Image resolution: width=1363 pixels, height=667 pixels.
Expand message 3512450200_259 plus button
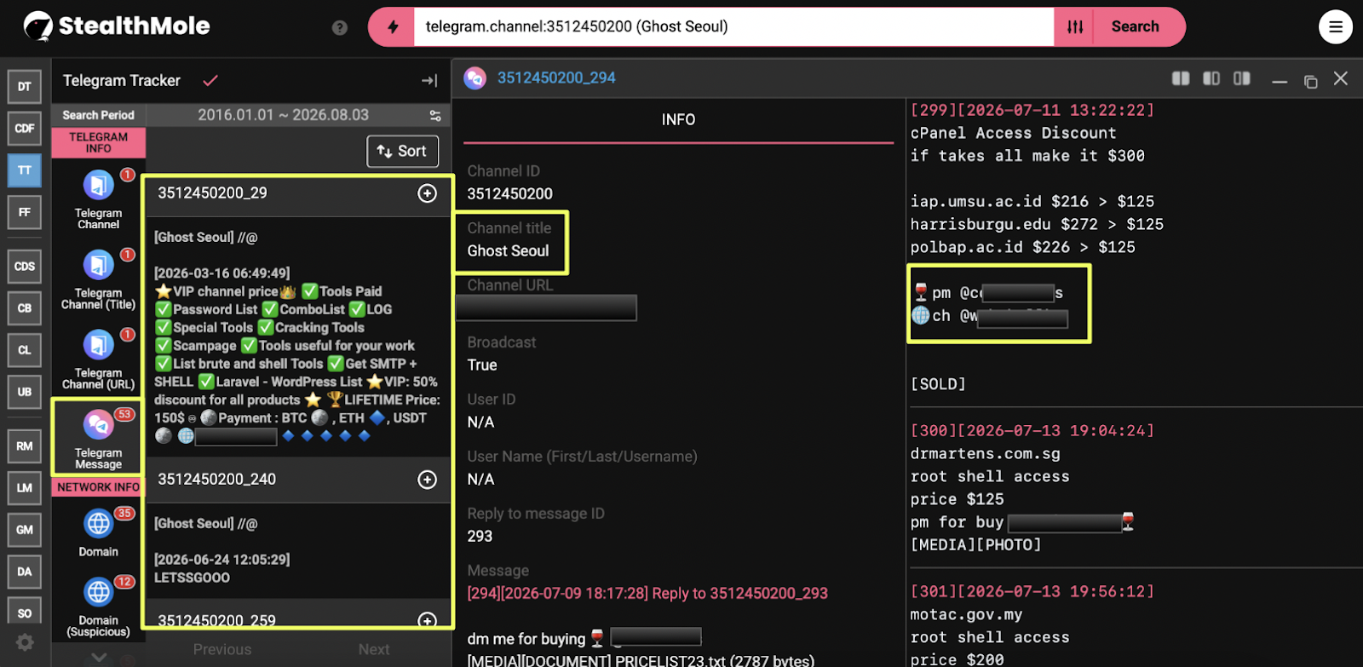point(428,620)
